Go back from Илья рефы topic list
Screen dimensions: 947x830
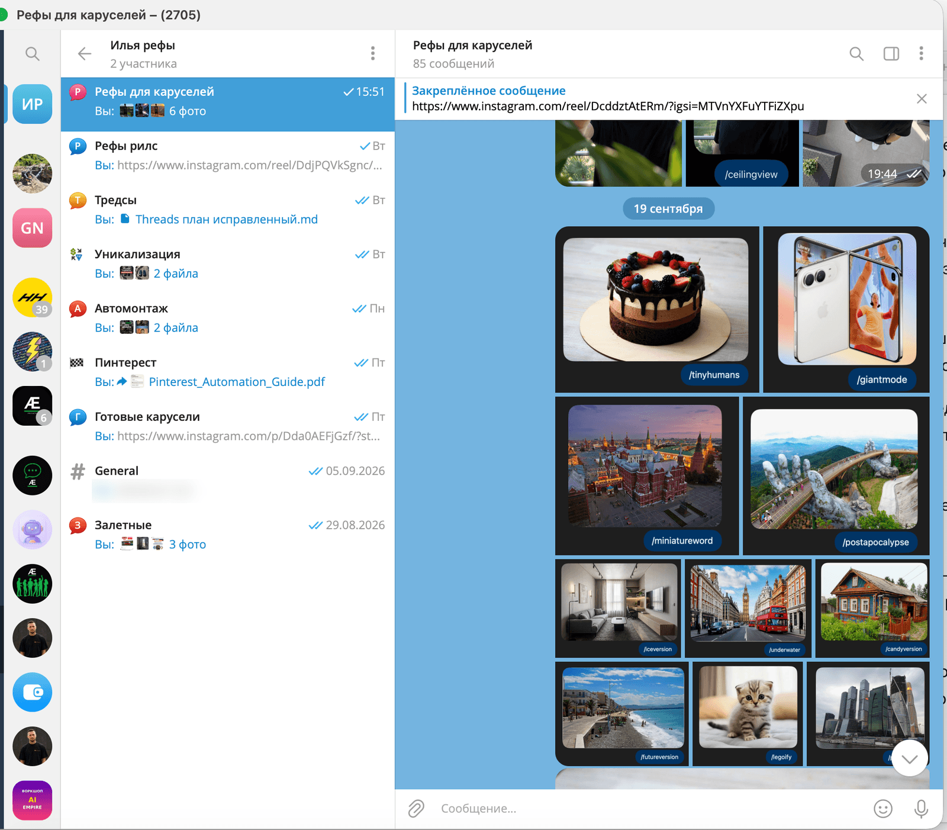click(85, 54)
